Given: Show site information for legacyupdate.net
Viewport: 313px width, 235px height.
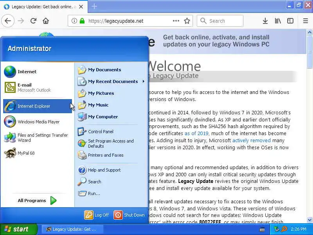Looking at the screenshot, I should pos(74,21).
